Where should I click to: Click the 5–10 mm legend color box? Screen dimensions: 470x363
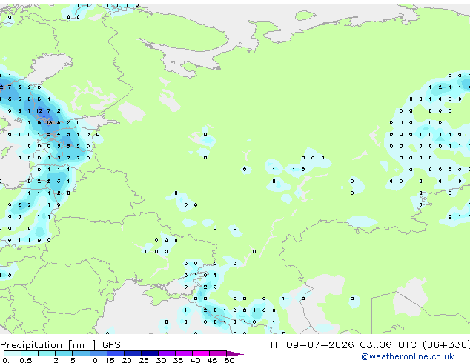coord(81,353)
